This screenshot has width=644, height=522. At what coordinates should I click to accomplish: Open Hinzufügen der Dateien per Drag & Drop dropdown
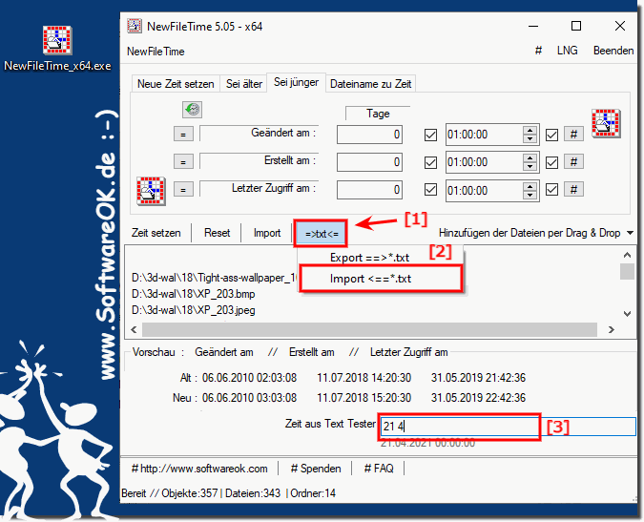click(536, 233)
